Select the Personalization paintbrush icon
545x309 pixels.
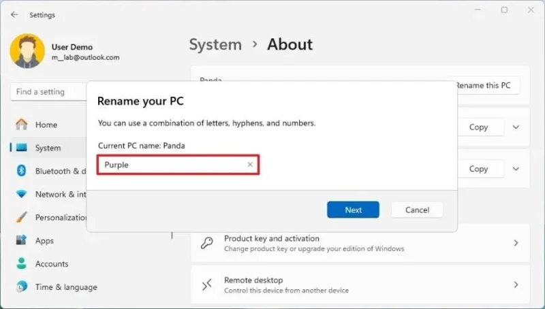pos(21,217)
